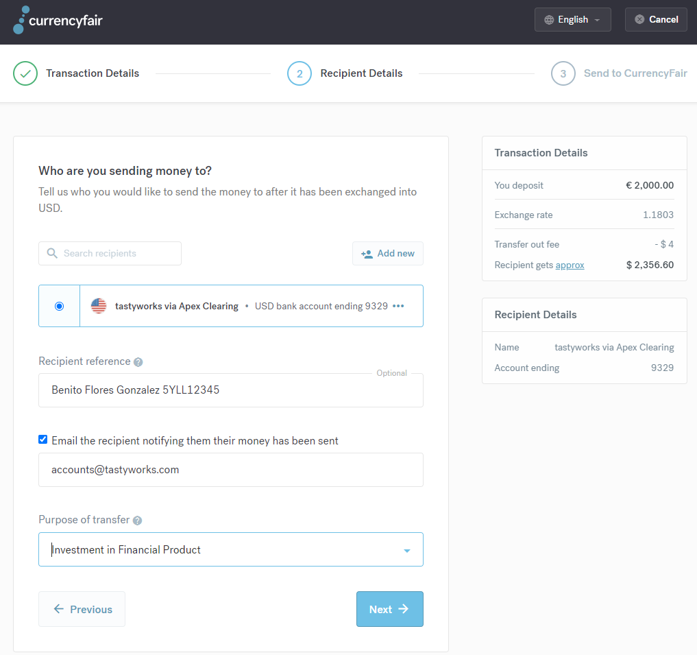Click the USD bank account ending 9329 text

point(321,306)
